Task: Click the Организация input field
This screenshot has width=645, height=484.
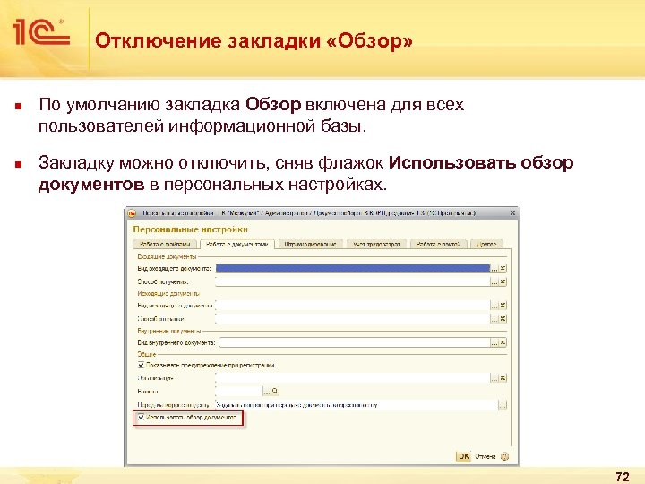Action: click(x=353, y=378)
